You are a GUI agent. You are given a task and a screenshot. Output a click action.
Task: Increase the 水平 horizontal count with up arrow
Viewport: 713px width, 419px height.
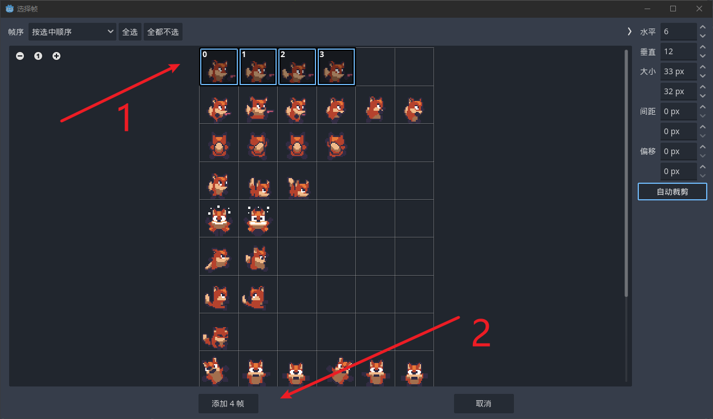tap(703, 27)
